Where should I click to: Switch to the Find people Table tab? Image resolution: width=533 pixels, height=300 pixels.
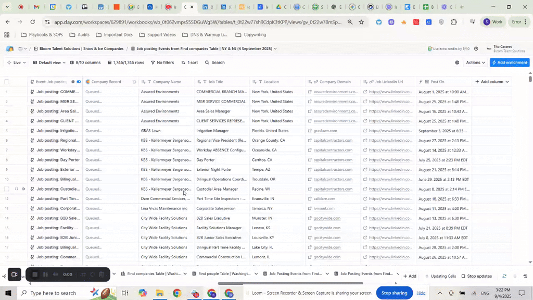coord(224,273)
